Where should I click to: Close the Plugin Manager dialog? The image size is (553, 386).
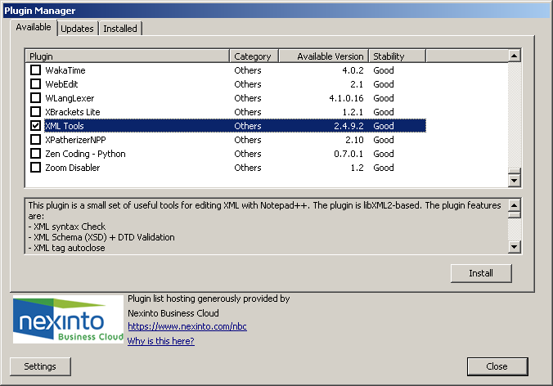coord(497,366)
